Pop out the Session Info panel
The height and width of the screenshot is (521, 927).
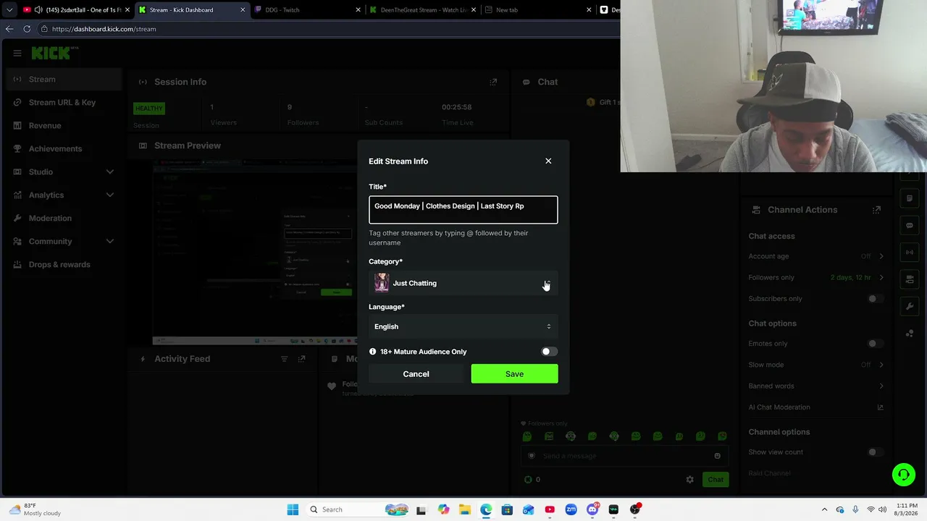493,82
